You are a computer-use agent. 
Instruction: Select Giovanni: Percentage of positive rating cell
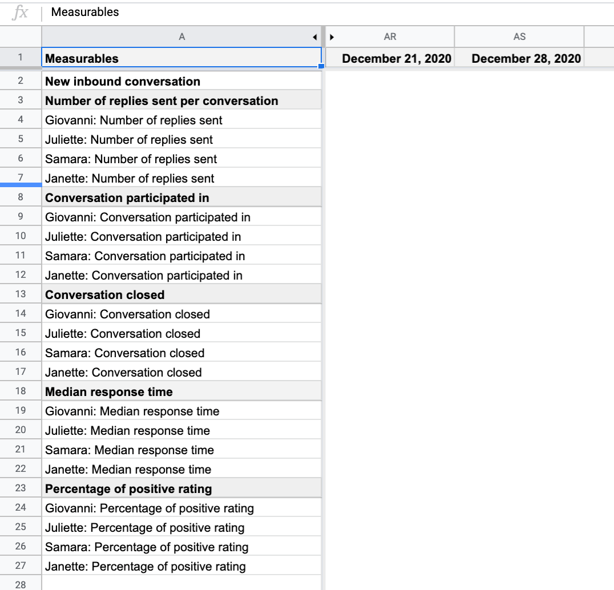(x=181, y=507)
